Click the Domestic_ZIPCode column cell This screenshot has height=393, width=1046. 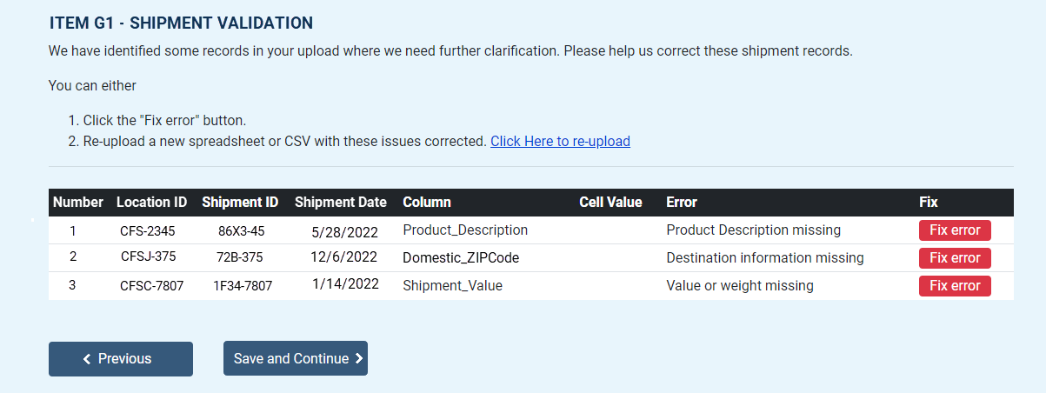[462, 258]
